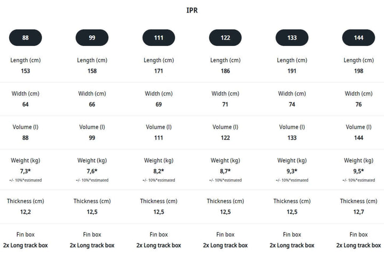The height and width of the screenshot is (256, 384).
Task: Select the 99 size pill button
Action: pyautogui.click(x=92, y=38)
